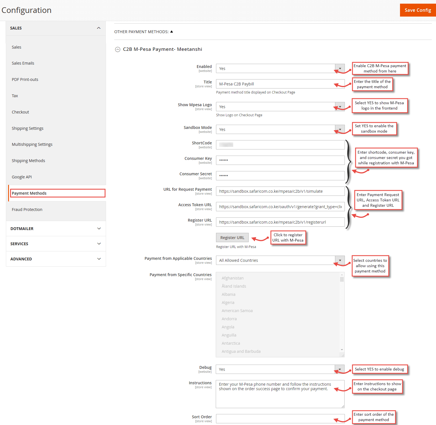Click the countries list resize handle

(342, 355)
